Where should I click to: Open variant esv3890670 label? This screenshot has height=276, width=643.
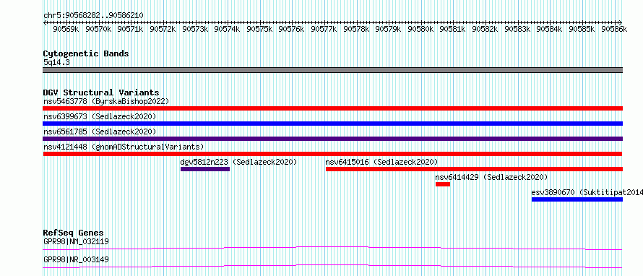tap(553, 192)
